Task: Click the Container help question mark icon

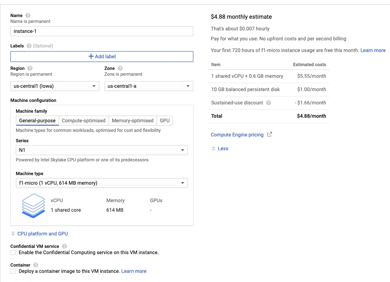Action: [x=36, y=265]
